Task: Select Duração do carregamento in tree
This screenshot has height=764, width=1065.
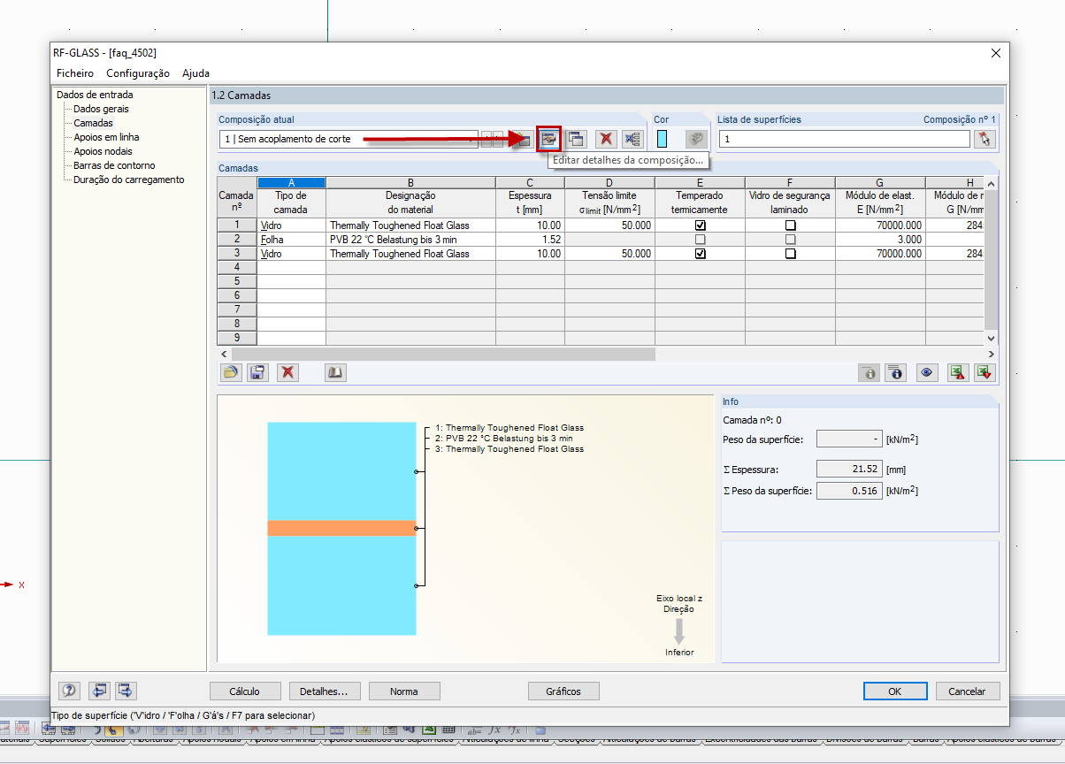Action: pos(129,180)
